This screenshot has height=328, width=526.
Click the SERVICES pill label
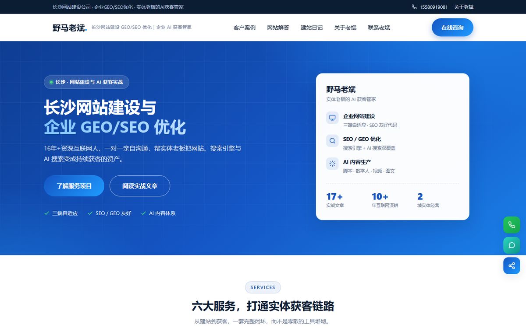point(263,287)
